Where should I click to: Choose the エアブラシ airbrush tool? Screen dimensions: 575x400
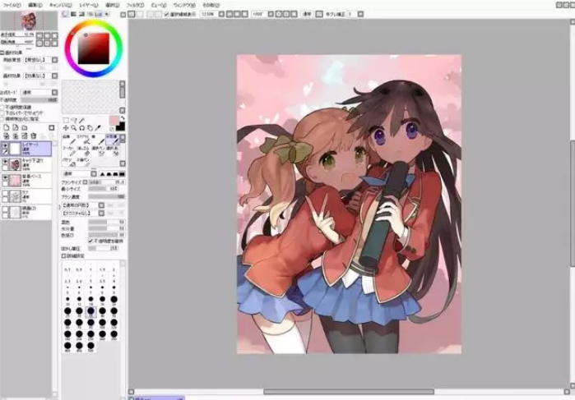click(84, 139)
